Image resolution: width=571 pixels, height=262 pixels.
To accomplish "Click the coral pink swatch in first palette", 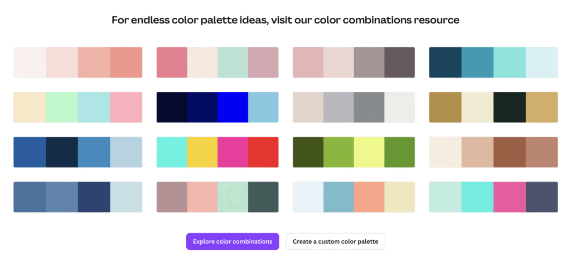I will point(126,62).
